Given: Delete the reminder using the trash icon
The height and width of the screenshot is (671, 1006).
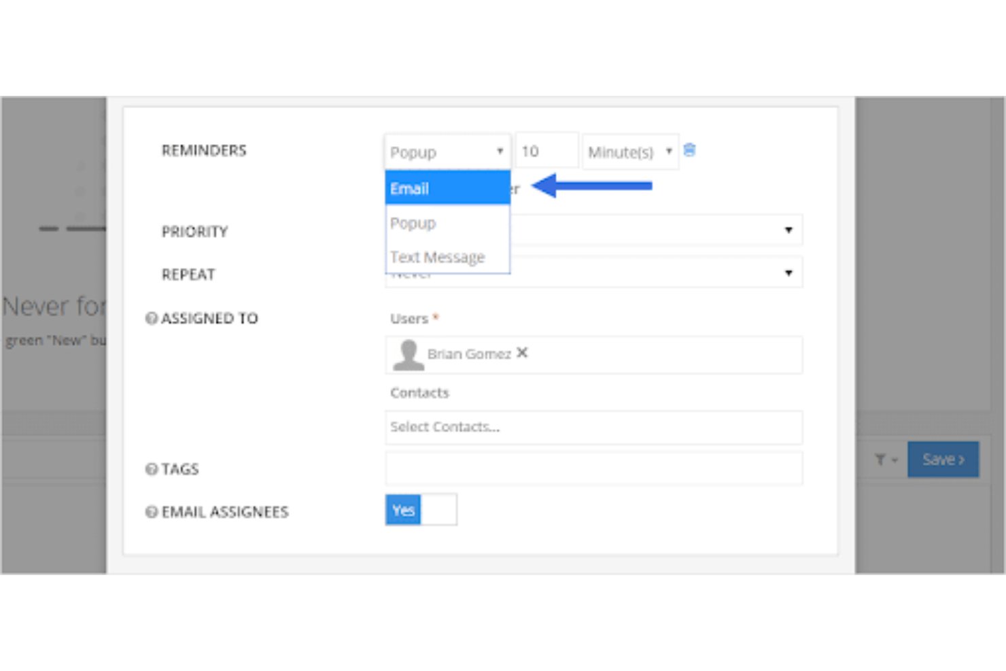Looking at the screenshot, I should [x=689, y=150].
